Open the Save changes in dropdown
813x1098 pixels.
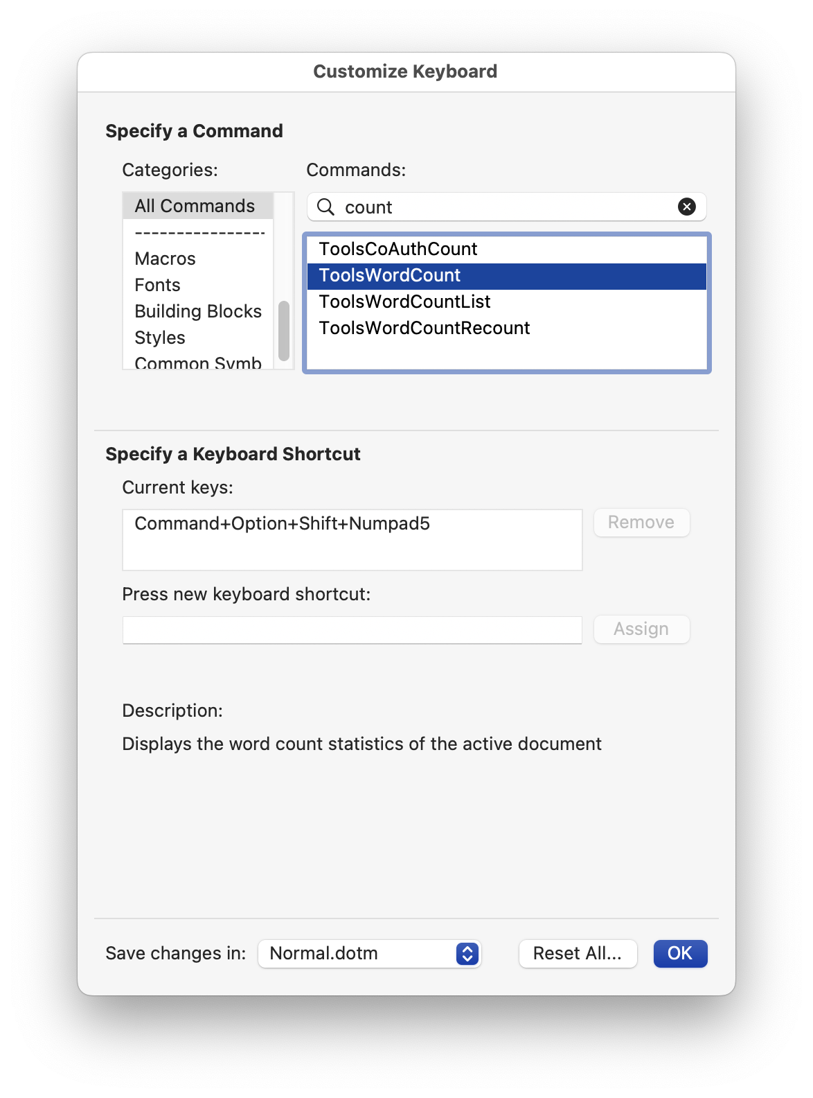click(x=369, y=954)
